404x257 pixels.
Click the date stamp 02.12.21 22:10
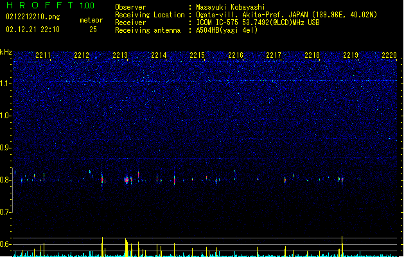click(x=33, y=30)
